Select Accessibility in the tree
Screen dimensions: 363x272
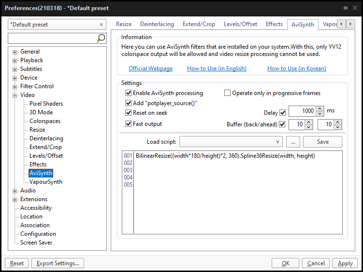[x=36, y=208]
